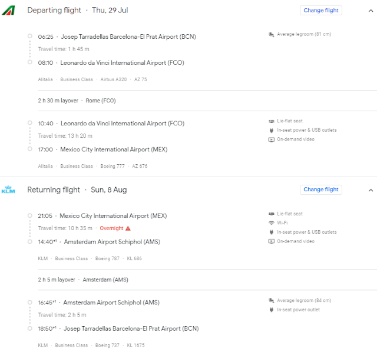This screenshot has width=377, height=349.
Task: Click the Wi-Fi amenity icon
Action: click(271, 224)
